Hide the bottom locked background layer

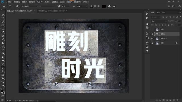pos(152,43)
